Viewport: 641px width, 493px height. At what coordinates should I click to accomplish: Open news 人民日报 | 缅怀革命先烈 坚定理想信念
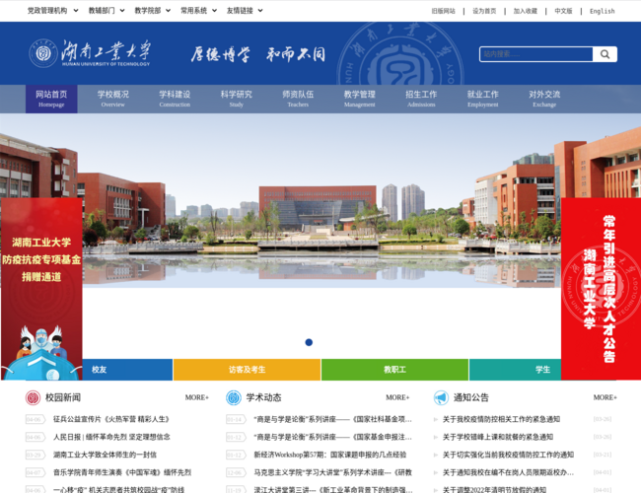point(111,437)
